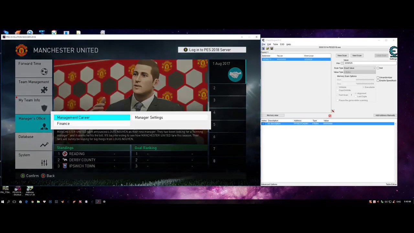Click Log in to PES 2018 Server
Viewport: 414px width, 233px height.
click(212, 50)
